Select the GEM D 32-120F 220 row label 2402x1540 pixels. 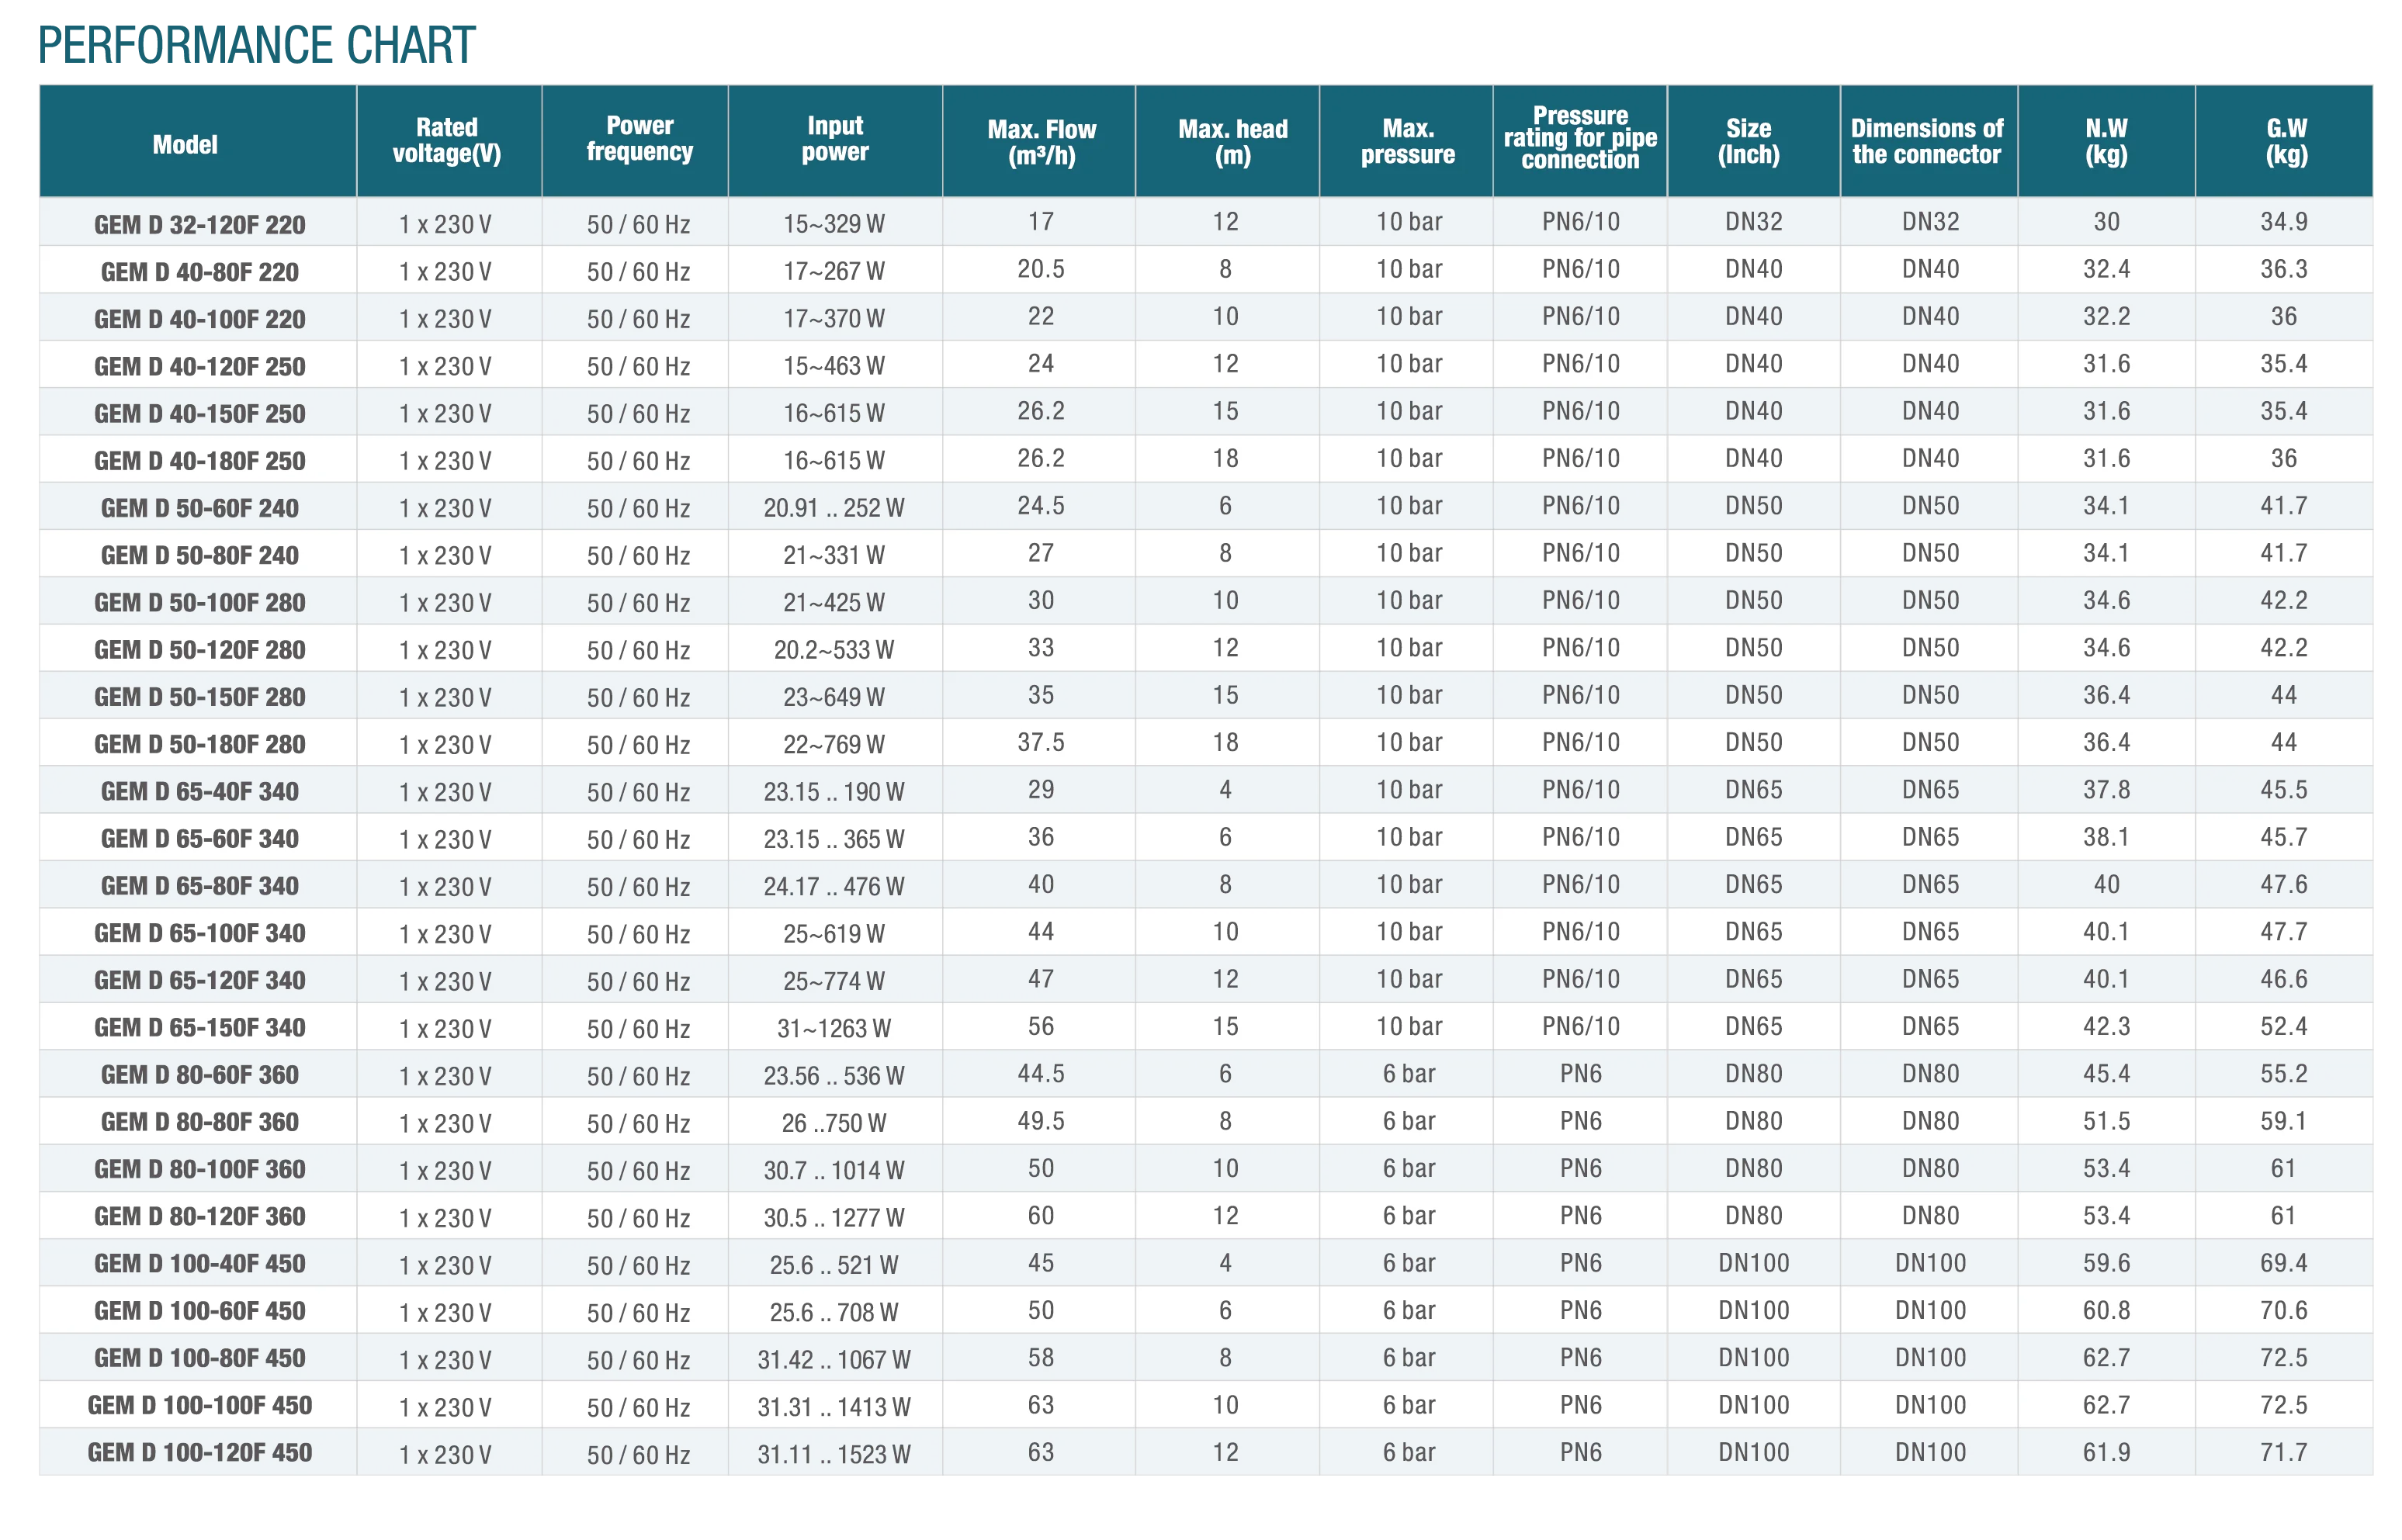tap(199, 224)
